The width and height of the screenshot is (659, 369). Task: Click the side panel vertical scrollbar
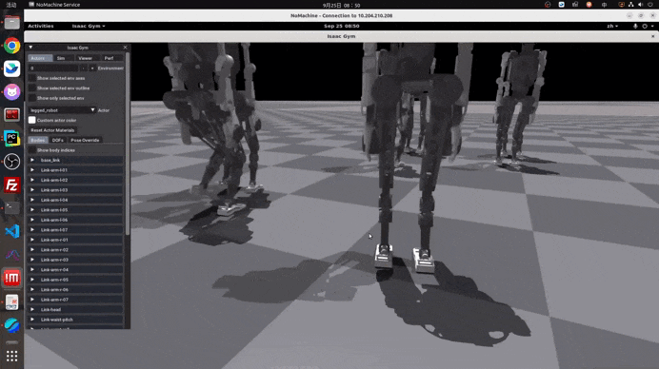pos(128,143)
